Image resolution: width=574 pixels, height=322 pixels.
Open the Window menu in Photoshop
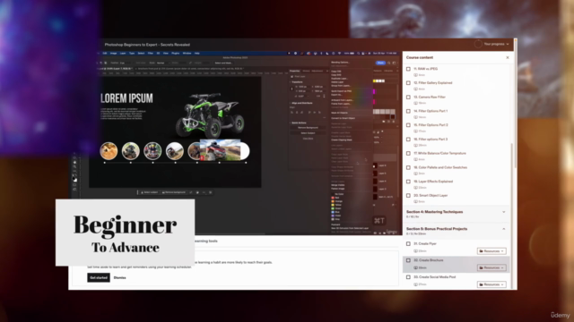pos(187,54)
